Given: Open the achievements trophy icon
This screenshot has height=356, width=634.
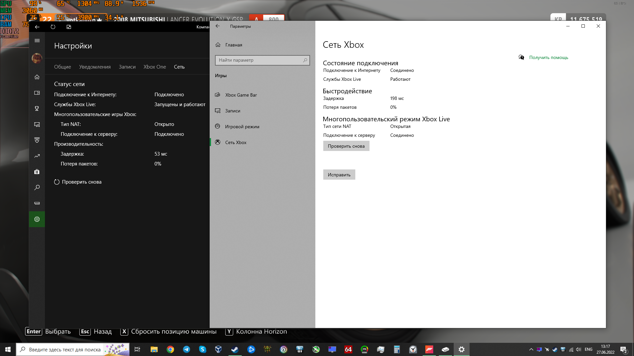Looking at the screenshot, I should [37, 108].
